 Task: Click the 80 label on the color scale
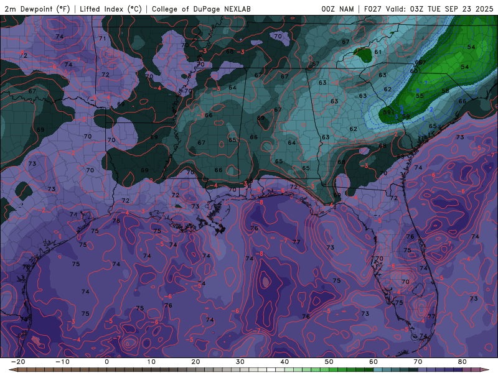click(463, 362)
